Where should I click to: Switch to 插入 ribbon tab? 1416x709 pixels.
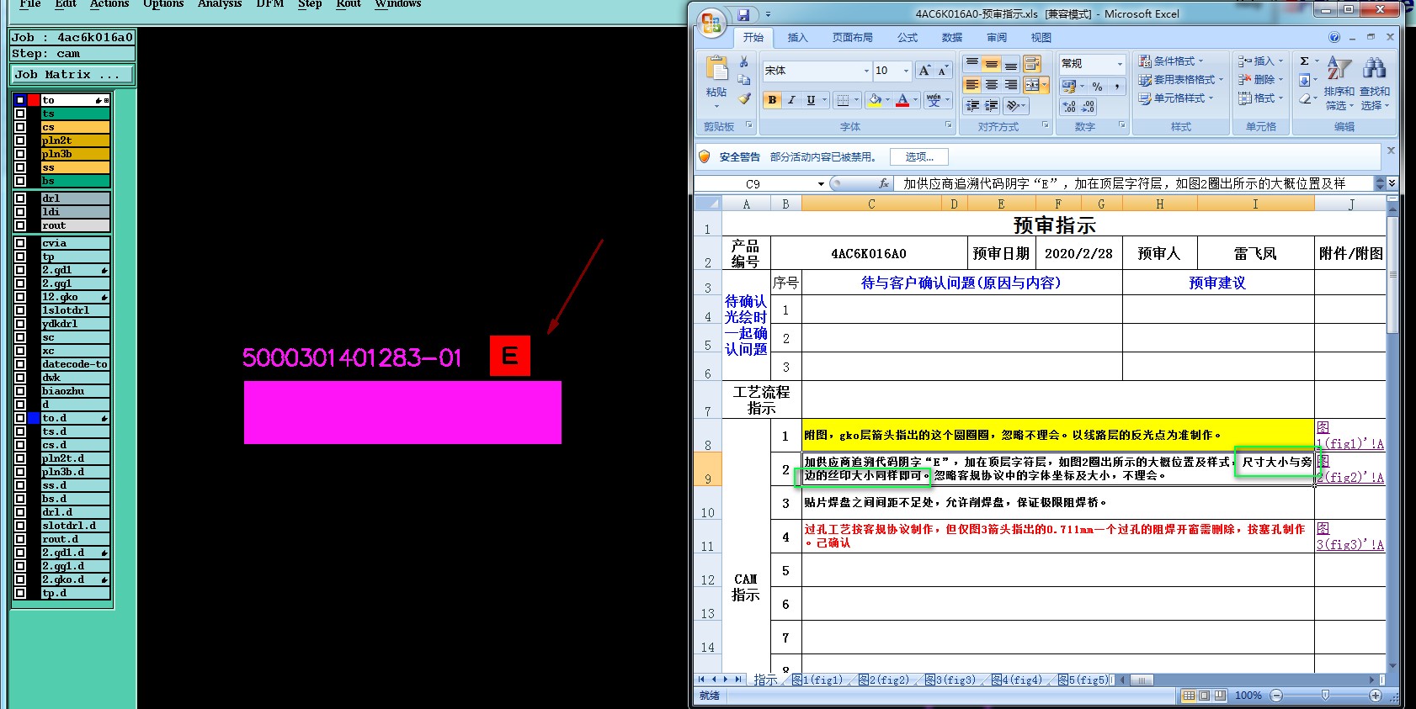797,38
